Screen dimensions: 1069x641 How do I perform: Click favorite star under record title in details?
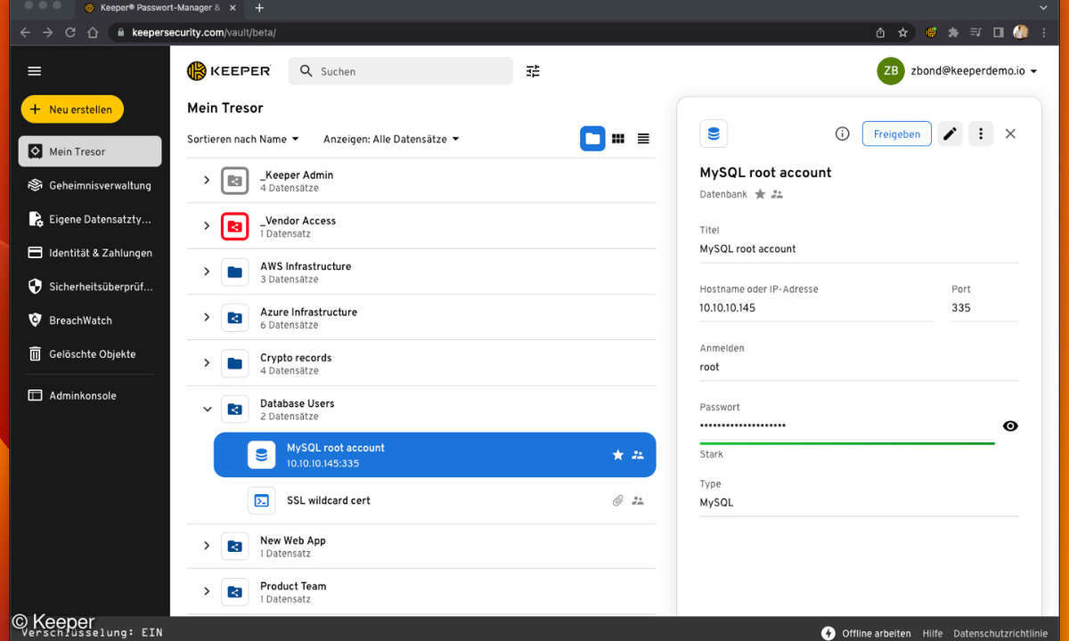coord(760,194)
